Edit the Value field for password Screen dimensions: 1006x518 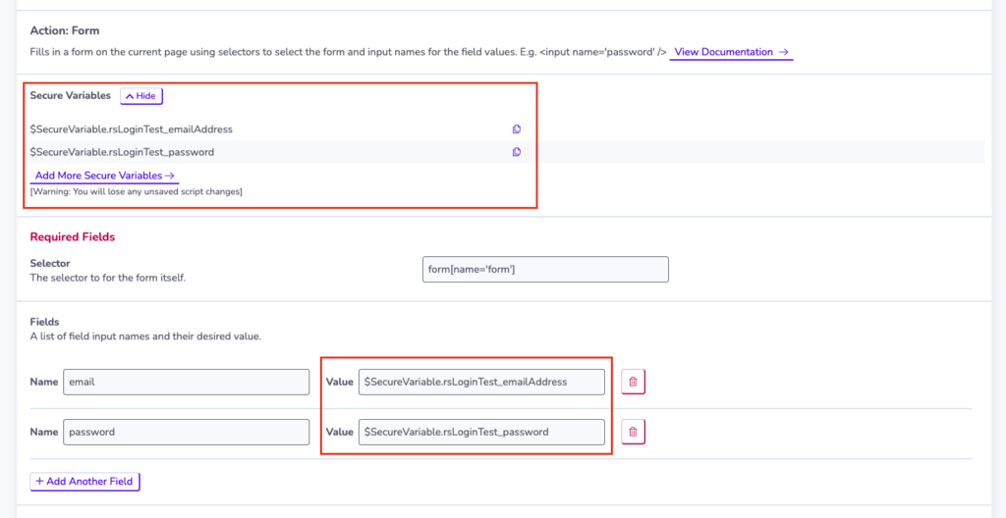pyautogui.click(x=481, y=432)
